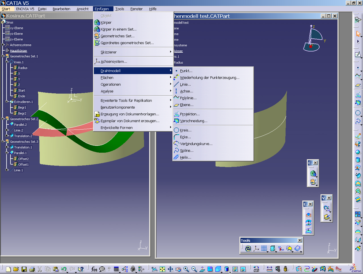Viewport: 363px width, 274px height.
Task: Collapse Geometrisches Set.3 tree node
Action: [x=3, y=141]
